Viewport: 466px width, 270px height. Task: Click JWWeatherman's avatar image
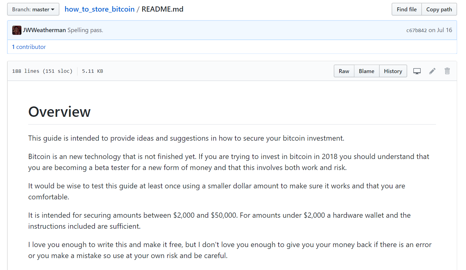coord(17,30)
